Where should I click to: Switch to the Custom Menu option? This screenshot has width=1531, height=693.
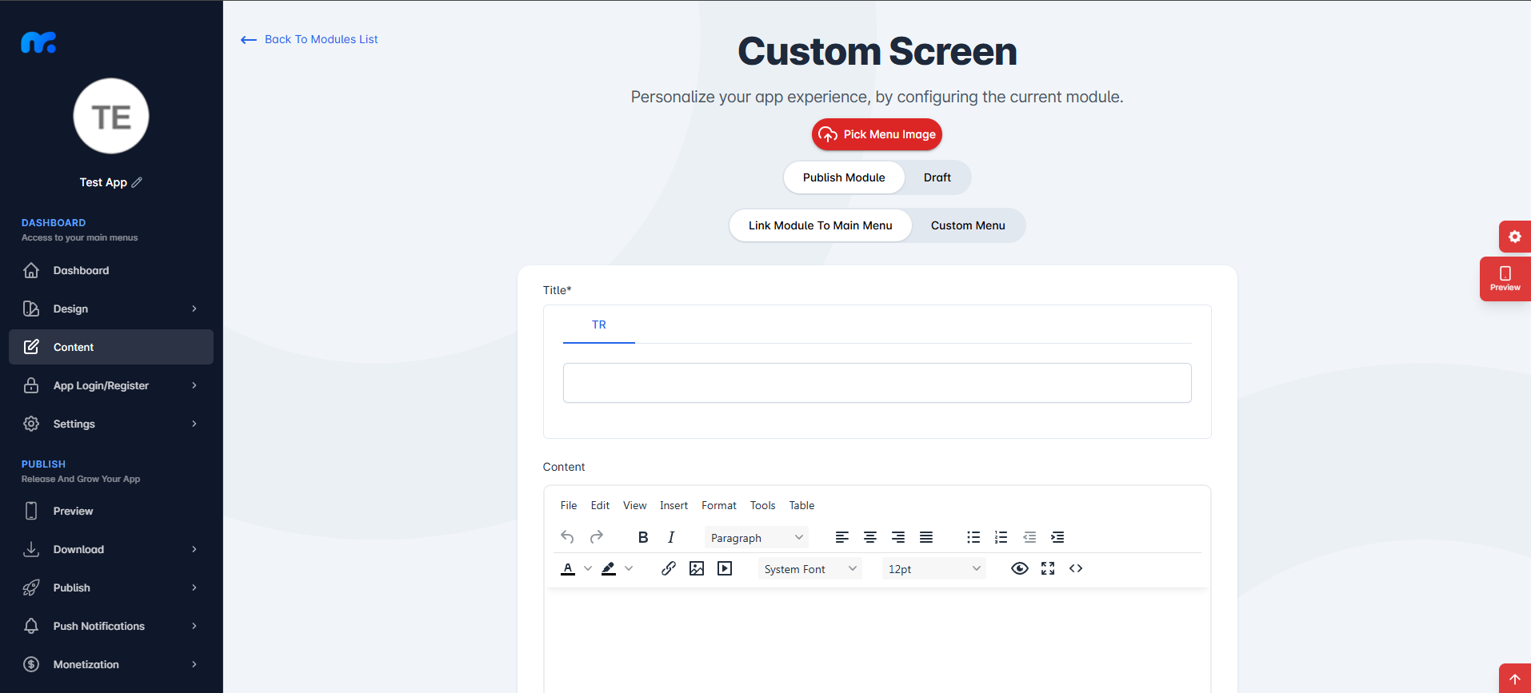[968, 225]
